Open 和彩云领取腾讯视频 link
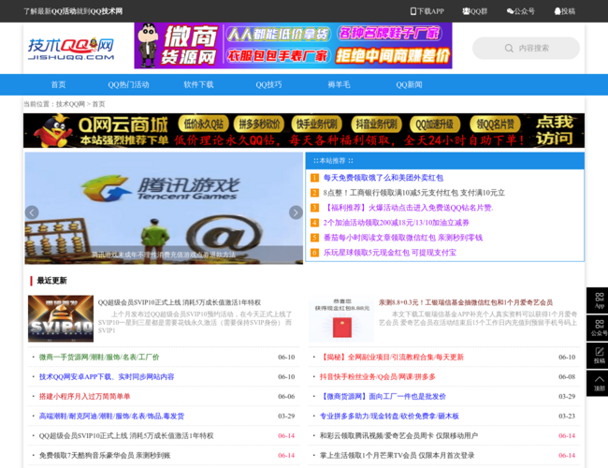 [398, 436]
